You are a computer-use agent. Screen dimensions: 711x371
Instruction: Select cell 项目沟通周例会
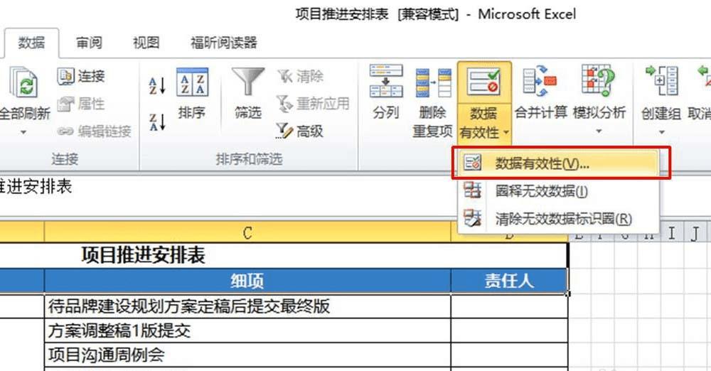click(247, 355)
